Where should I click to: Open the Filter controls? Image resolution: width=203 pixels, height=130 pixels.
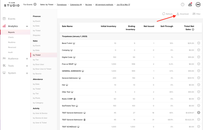click(197, 14)
